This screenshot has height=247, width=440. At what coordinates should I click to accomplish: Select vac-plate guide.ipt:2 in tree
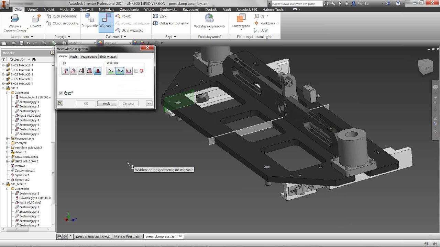(26, 148)
